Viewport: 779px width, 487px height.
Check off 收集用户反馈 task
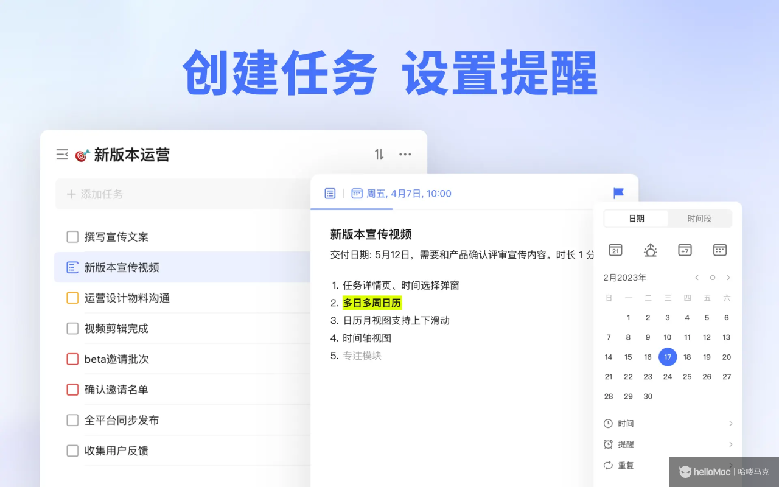[72, 450]
